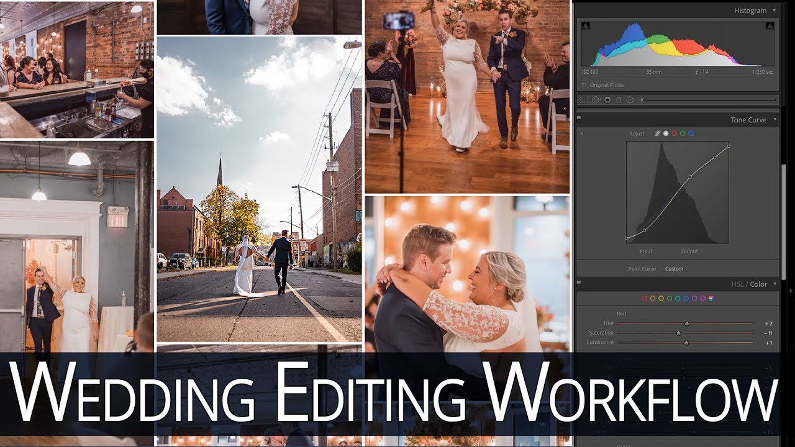Screen dimensions: 795x447
Task: Select the aqua color circle in HSL
Action: [678, 299]
